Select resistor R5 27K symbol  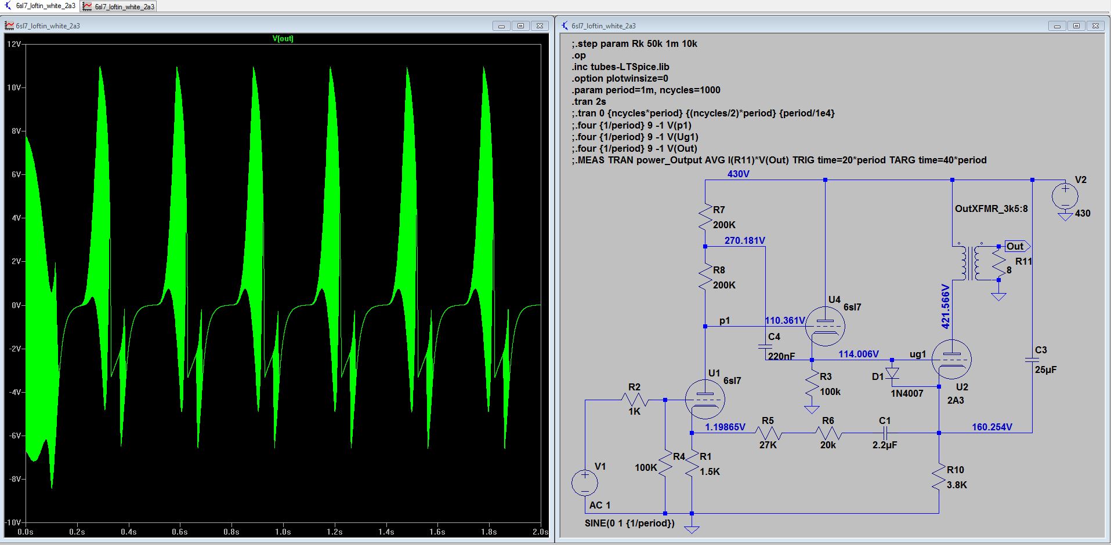click(x=768, y=433)
